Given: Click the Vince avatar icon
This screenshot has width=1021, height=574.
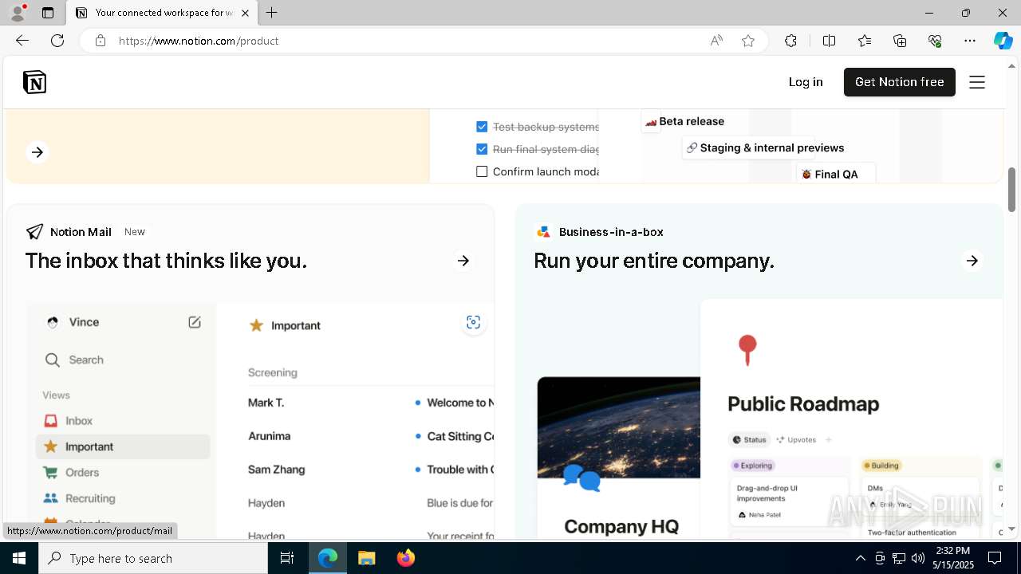Looking at the screenshot, I should click(53, 322).
